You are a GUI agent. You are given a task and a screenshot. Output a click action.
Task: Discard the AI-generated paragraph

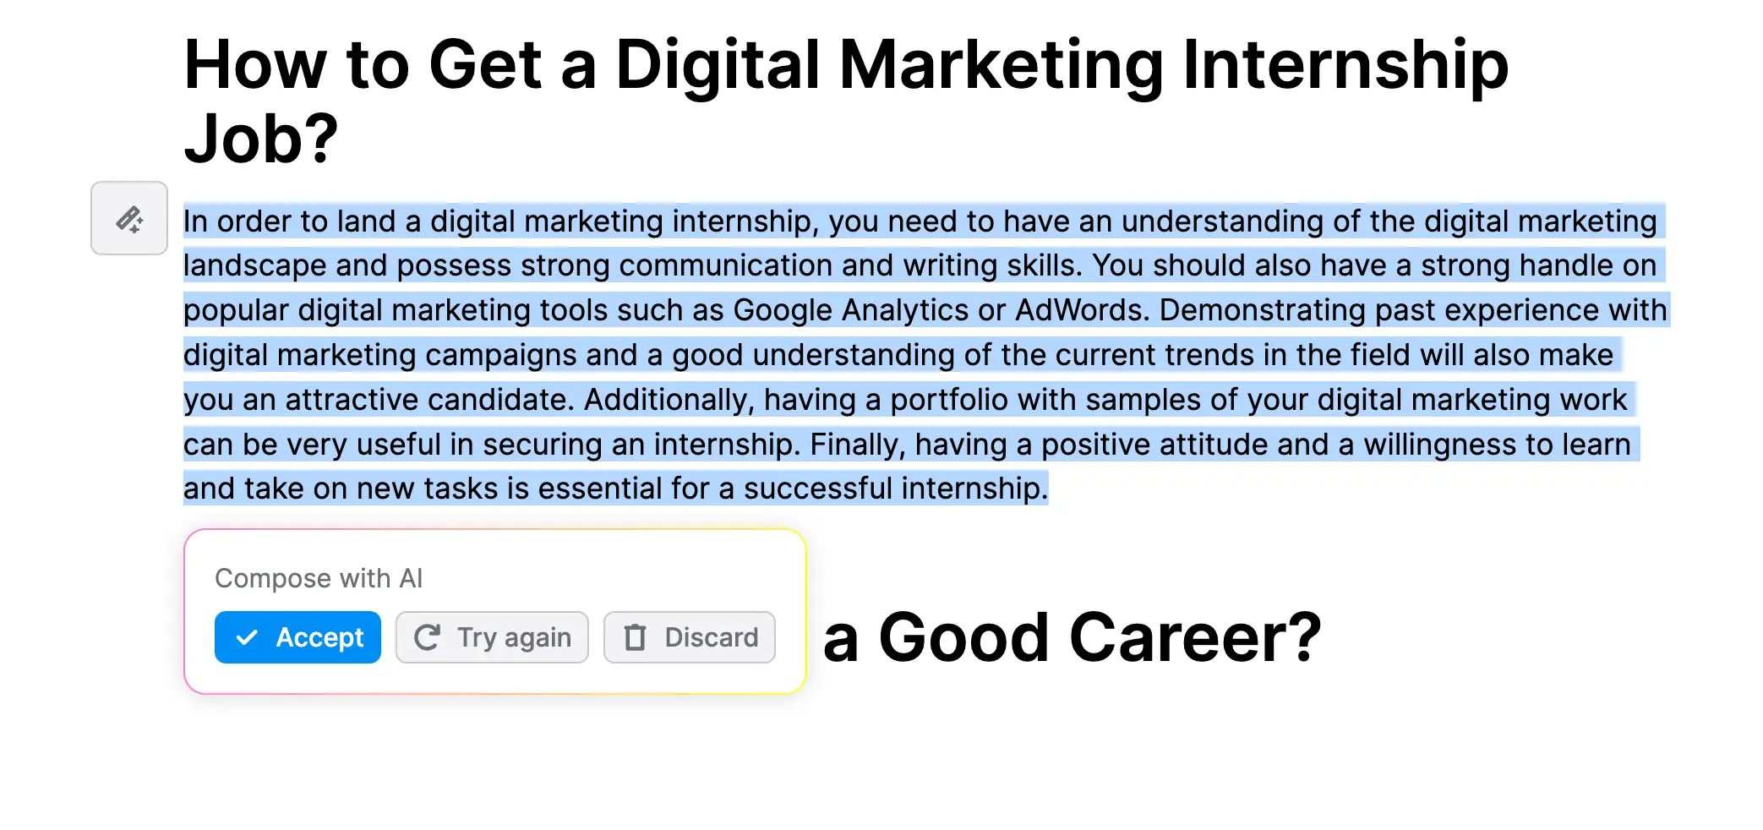point(689,637)
